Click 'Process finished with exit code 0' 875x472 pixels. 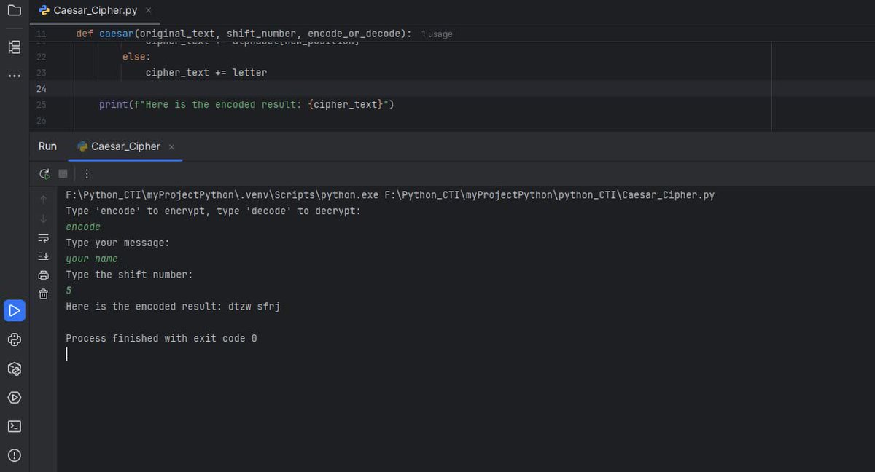point(161,339)
